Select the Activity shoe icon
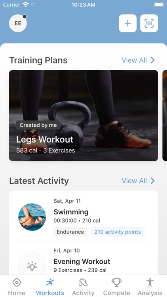Viewport: 167px width, 297px height. pyautogui.click(x=83, y=283)
